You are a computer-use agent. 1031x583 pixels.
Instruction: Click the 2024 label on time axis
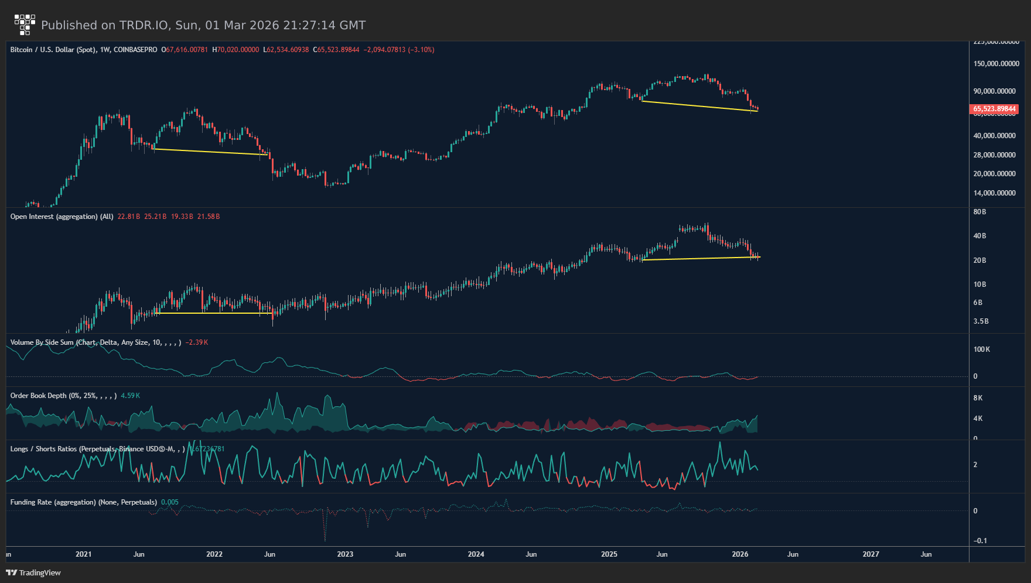point(476,554)
